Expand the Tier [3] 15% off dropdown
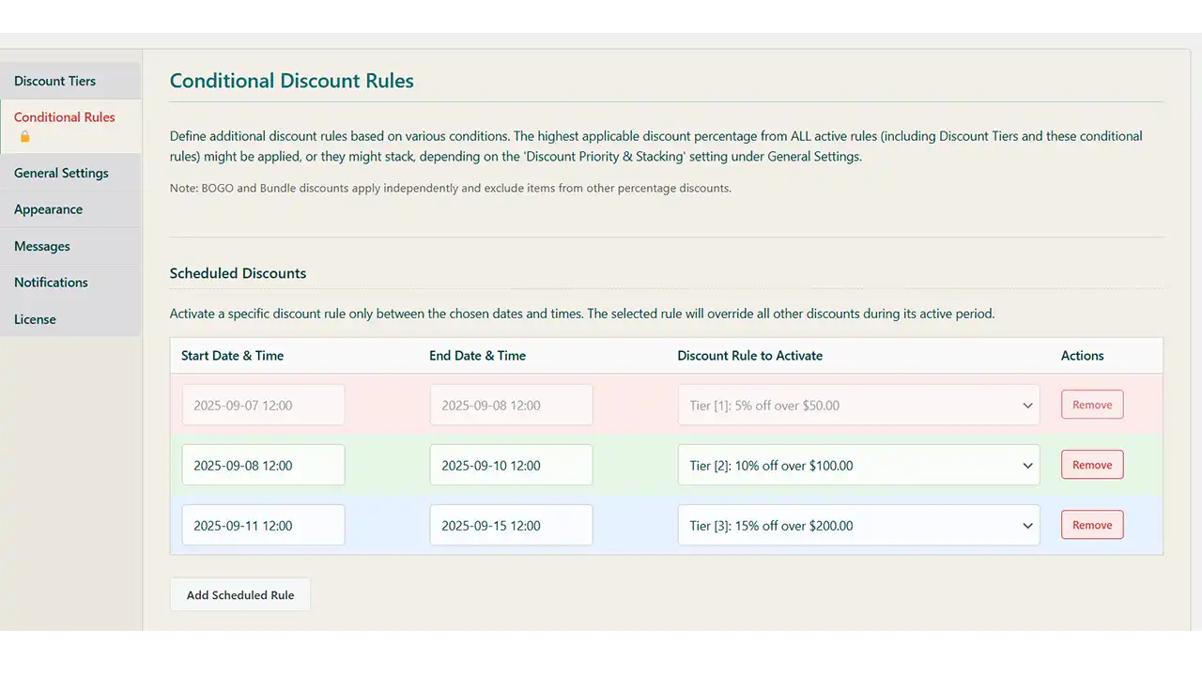The image size is (1202, 676). coord(857,526)
